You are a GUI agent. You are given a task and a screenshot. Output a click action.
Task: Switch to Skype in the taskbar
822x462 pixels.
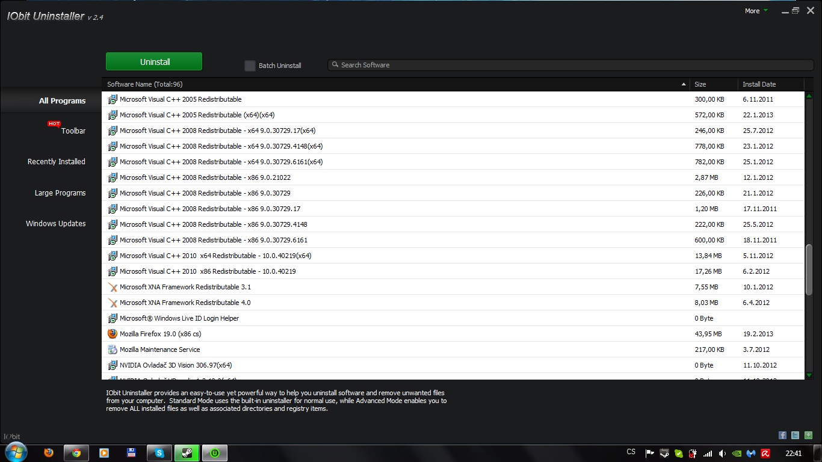[x=159, y=453]
